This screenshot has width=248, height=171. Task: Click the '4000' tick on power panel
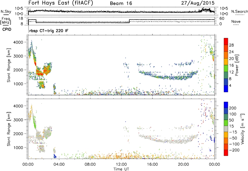pos(18,42)
